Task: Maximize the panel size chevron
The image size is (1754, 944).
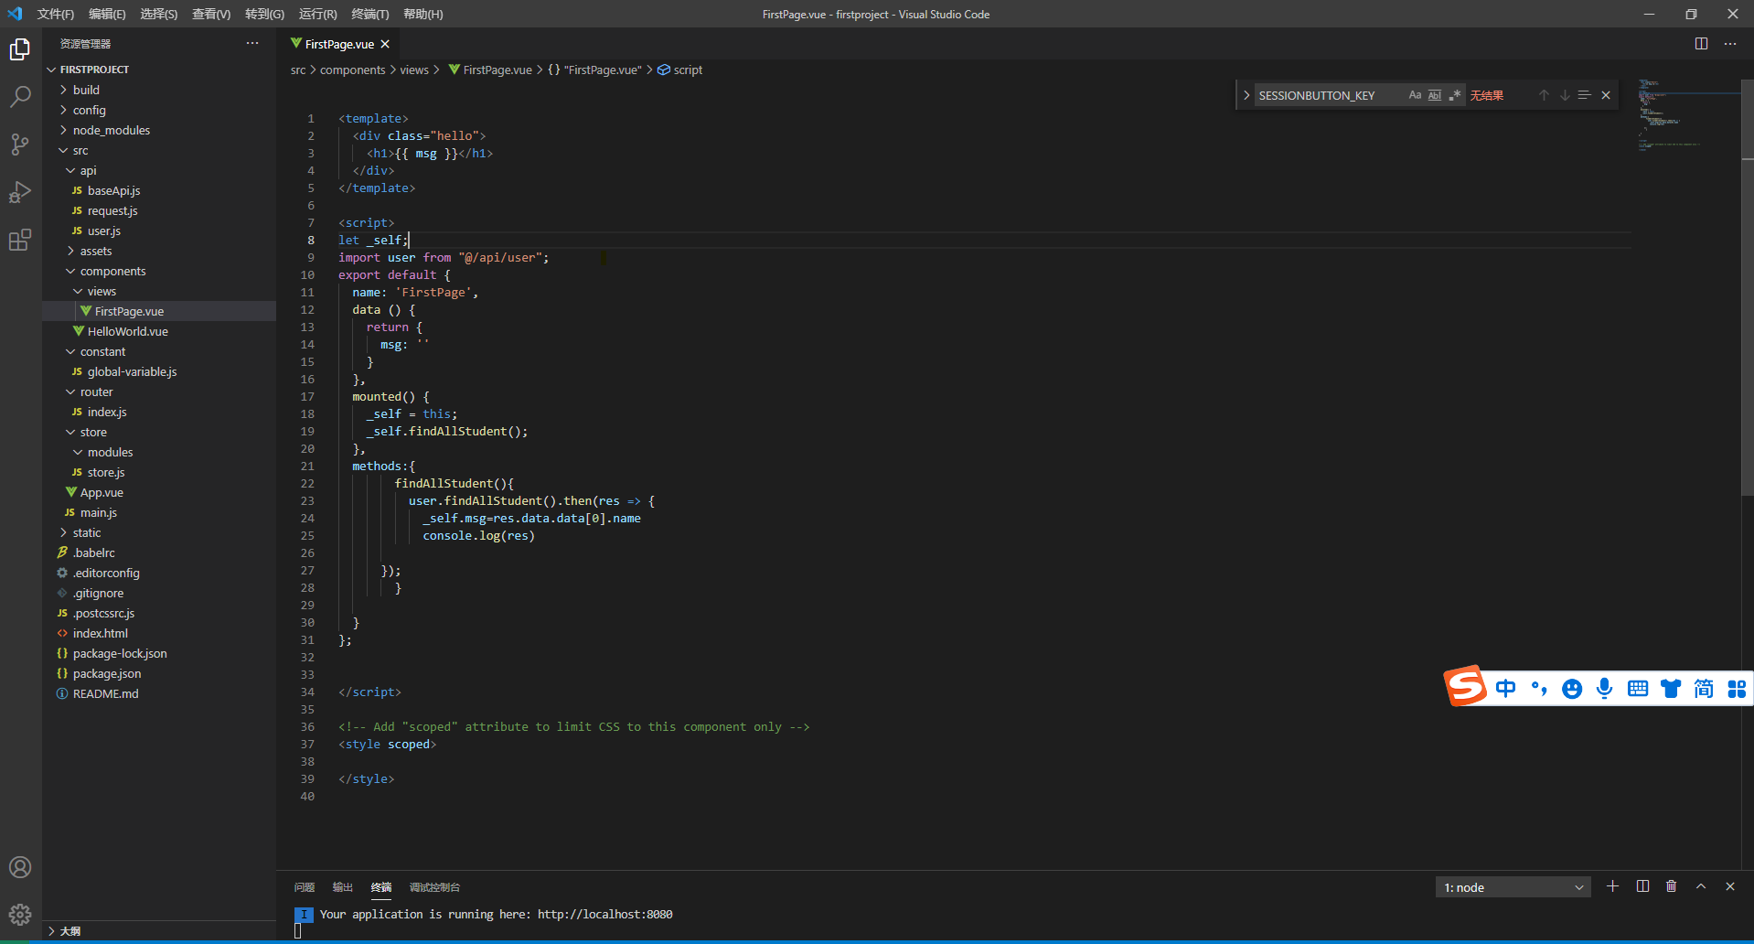Action: pyautogui.click(x=1701, y=886)
